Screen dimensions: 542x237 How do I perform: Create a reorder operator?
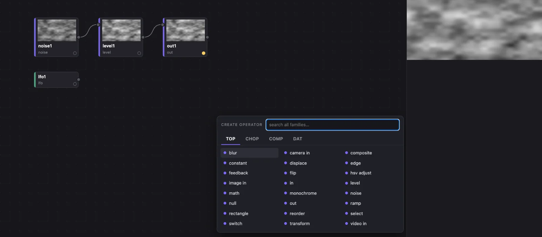click(310, 214)
